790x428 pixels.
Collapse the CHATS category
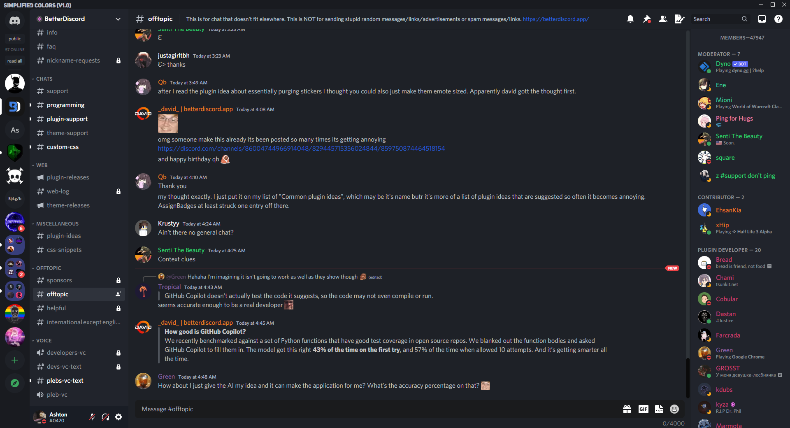pos(44,79)
